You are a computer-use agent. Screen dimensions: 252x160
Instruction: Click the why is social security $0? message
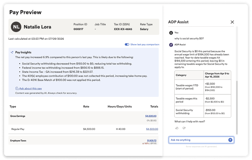(189, 38)
